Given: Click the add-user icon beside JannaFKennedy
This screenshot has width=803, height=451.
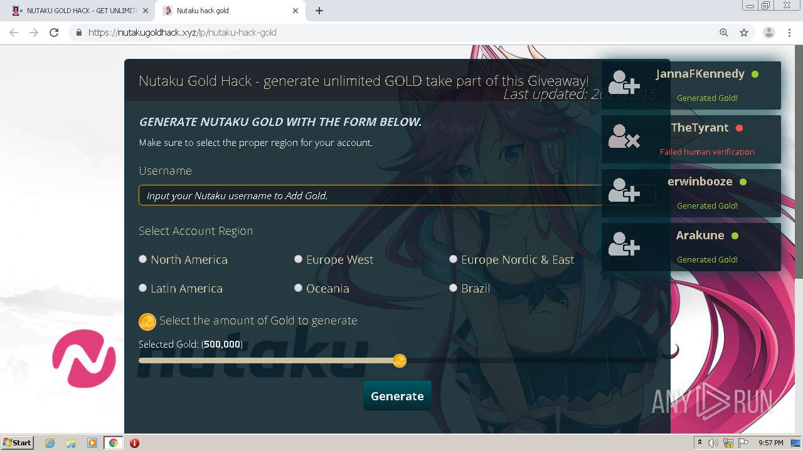Looking at the screenshot, I should [624, 83].
